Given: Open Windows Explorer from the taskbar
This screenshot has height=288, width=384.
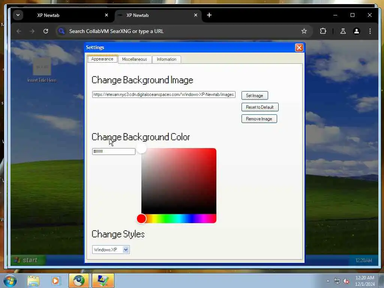Looking at the screenshot, I should [x=33, y=280].
